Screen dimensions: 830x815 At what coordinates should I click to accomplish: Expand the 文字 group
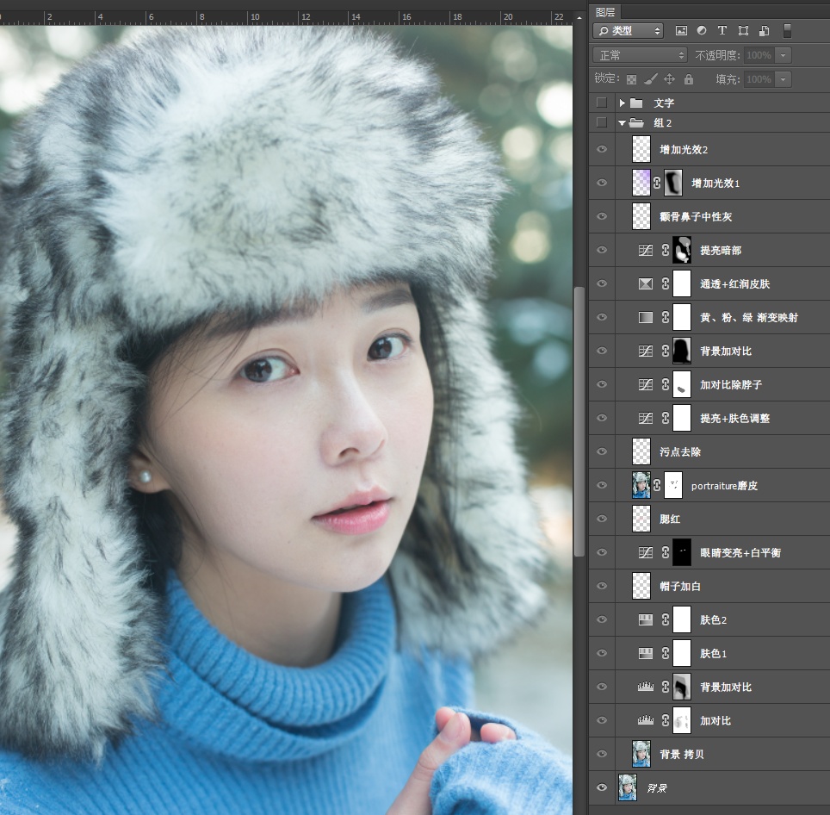click(x=622, y=103)
